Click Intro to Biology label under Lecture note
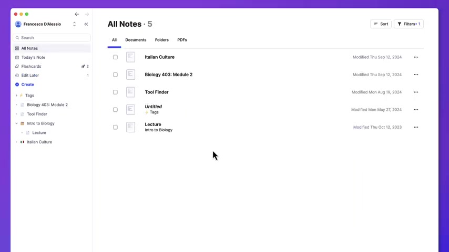449x252 pixels. pos(159,130)
